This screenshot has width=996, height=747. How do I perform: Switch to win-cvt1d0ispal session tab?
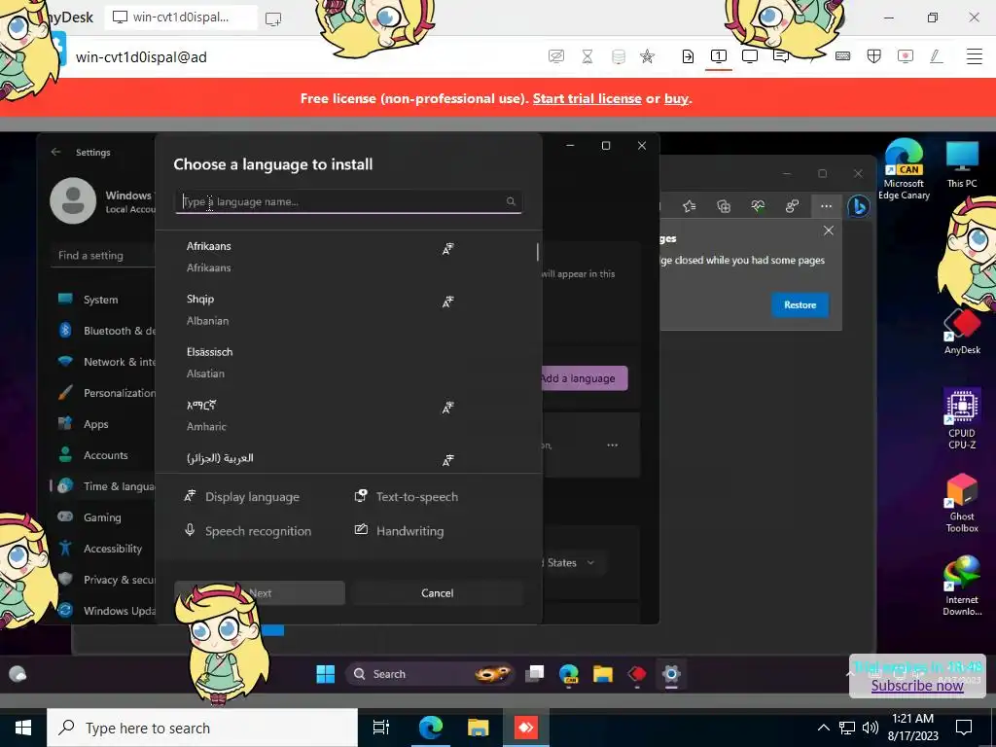coord(180,18)
